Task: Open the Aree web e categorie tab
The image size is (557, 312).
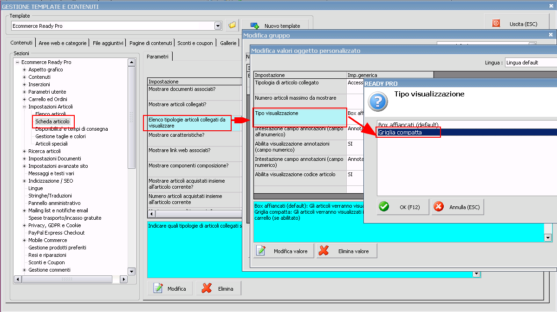Action: click(x=63, y=43)
